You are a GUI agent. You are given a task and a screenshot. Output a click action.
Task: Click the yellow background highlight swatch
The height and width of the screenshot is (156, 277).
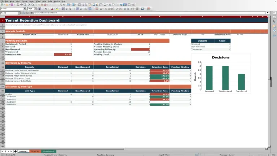57,9
